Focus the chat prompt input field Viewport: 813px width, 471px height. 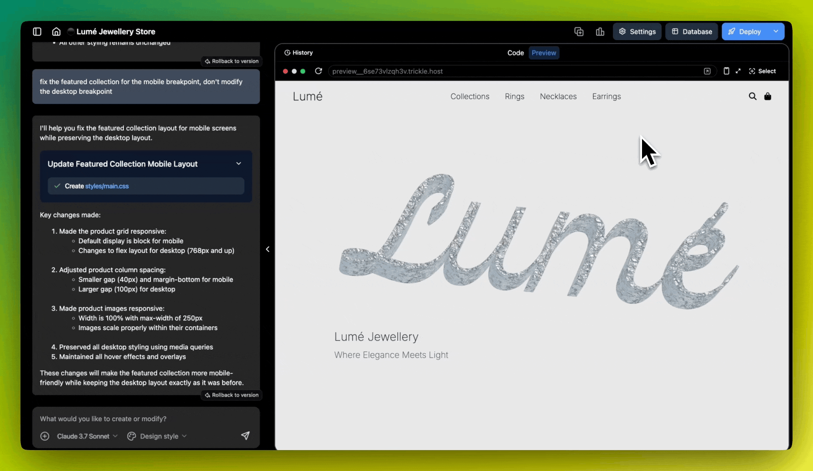pyautogui.click(x=146, y=419)
